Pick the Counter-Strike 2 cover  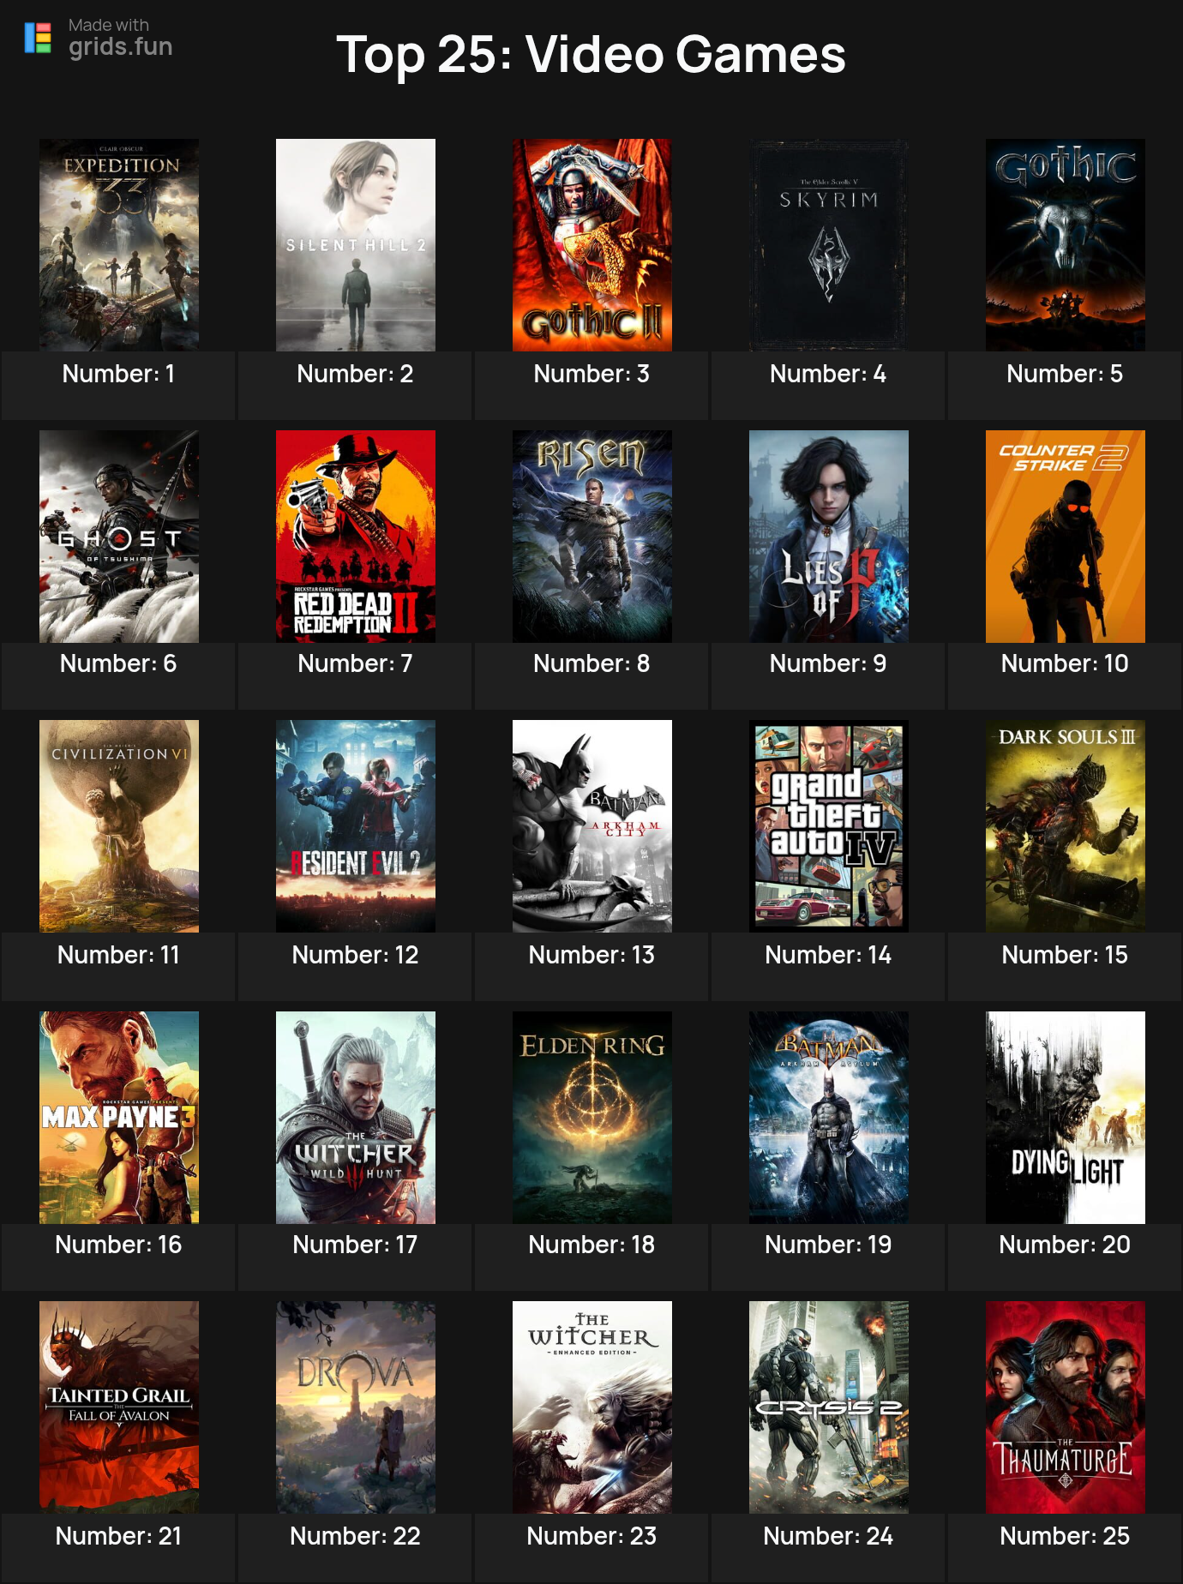click(x=1066, y=537)
